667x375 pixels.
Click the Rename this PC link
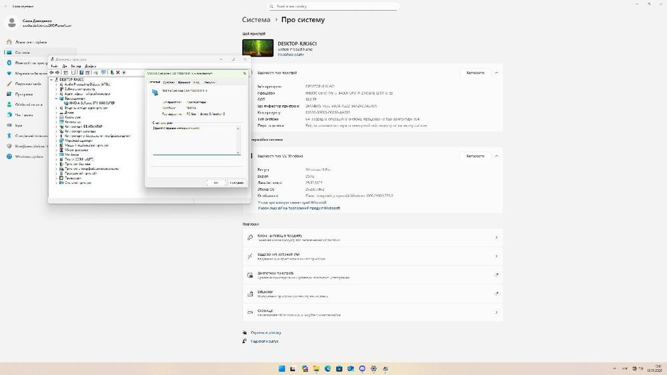(291, 55)
